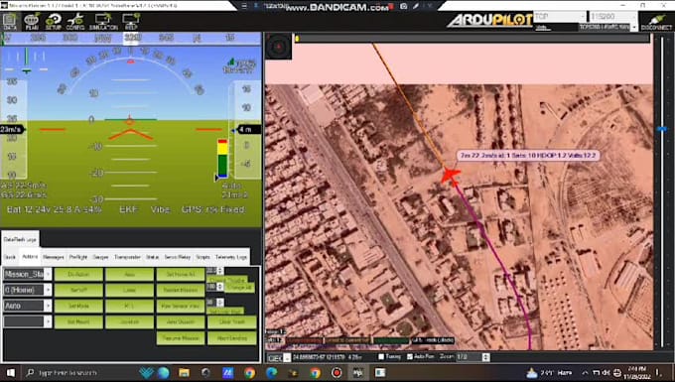The width and height of the screenshot is (675, 382).
Task: Click the Joystick button
Action: pyautogui.click(x=130, y=321)
